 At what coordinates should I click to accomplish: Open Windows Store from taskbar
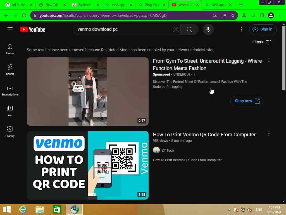[57, 209]
